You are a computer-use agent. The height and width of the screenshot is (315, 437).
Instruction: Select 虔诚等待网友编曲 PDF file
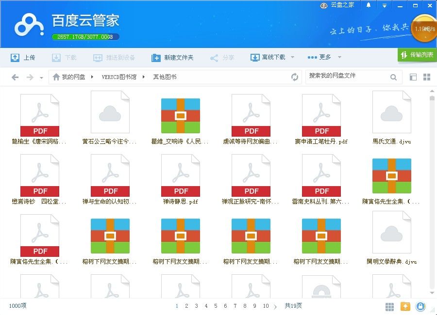pos(251,120)
